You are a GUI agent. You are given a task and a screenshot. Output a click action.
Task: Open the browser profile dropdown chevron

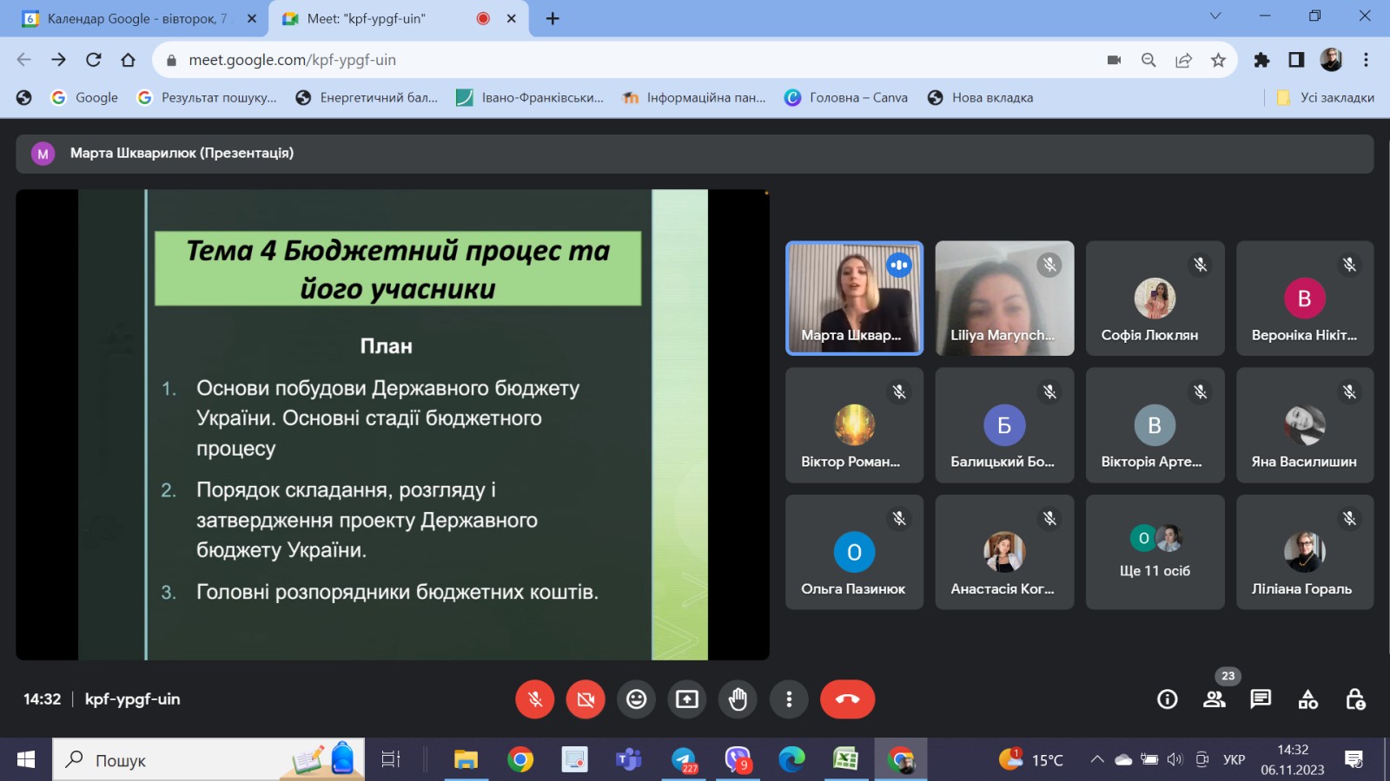point(1214,17)
